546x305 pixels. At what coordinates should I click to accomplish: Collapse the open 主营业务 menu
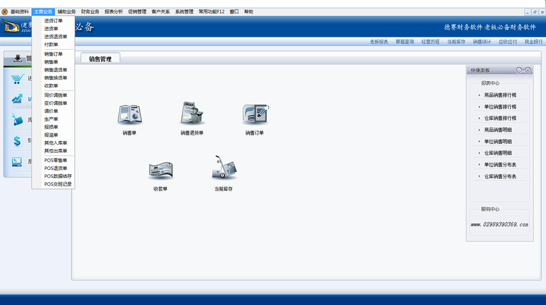(x=43, y=12)
